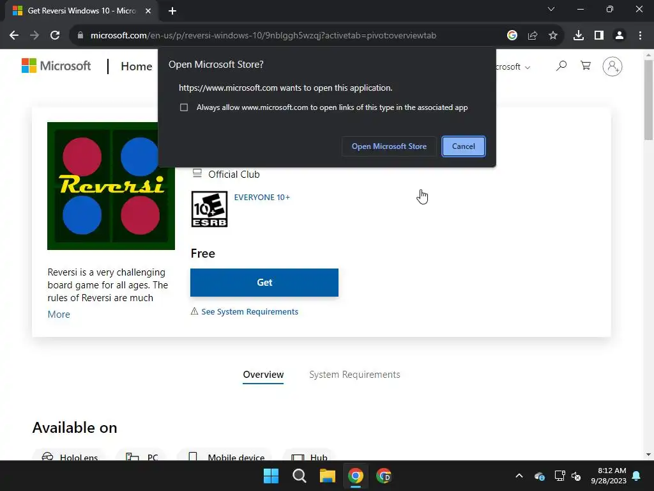Click the Free price label
654x491 pixels.
pyautogui.click(x=202, y=253)
